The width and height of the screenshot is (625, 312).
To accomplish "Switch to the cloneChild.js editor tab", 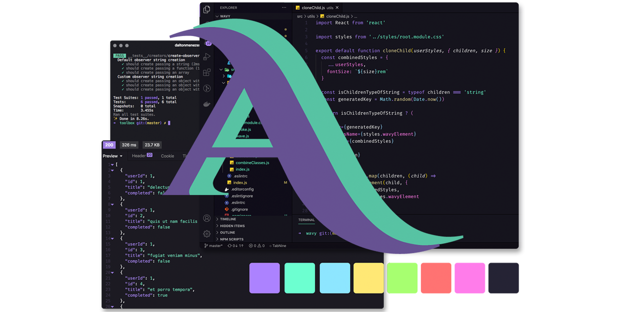I will click(x=317, y=8).
